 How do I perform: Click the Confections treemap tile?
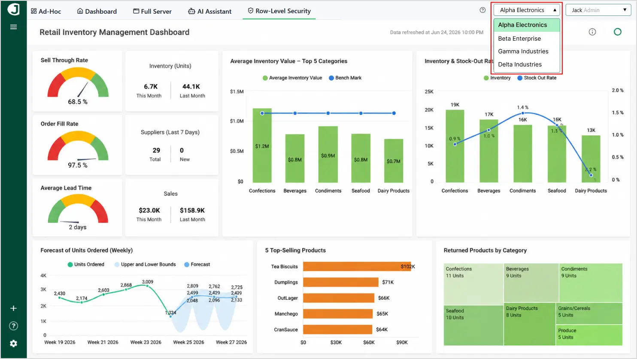tap(473, 284)
